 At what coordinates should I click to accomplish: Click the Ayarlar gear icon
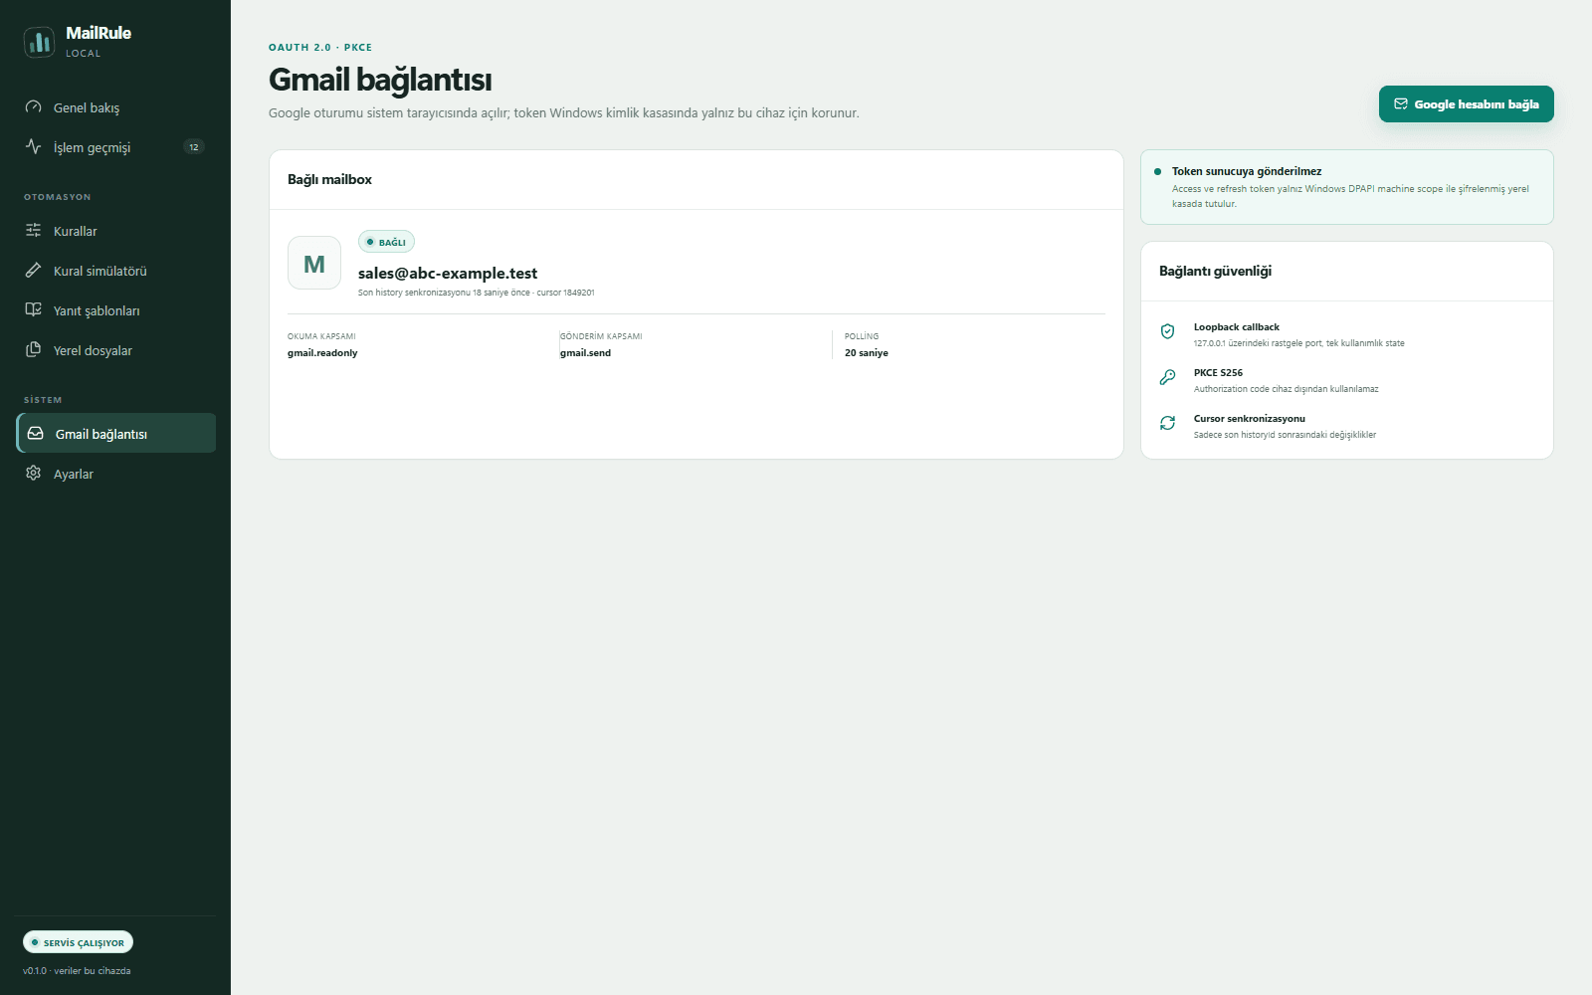click(x=33, y=474)
